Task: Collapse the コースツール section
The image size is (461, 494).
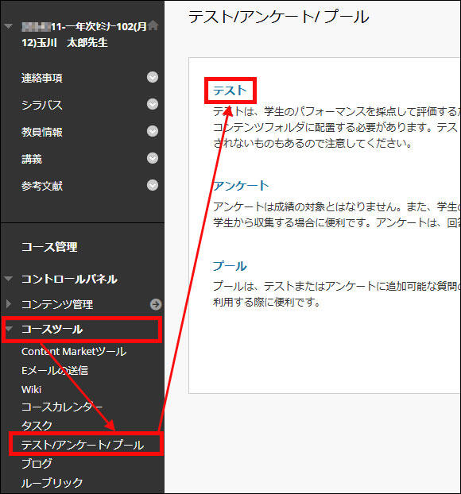Action: click(x=9, y=330)
